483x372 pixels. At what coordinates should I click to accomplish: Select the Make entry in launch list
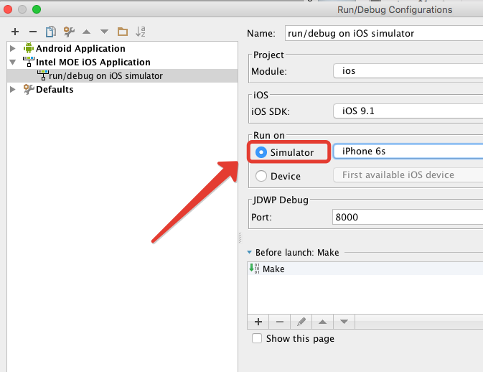coord(365,269)
